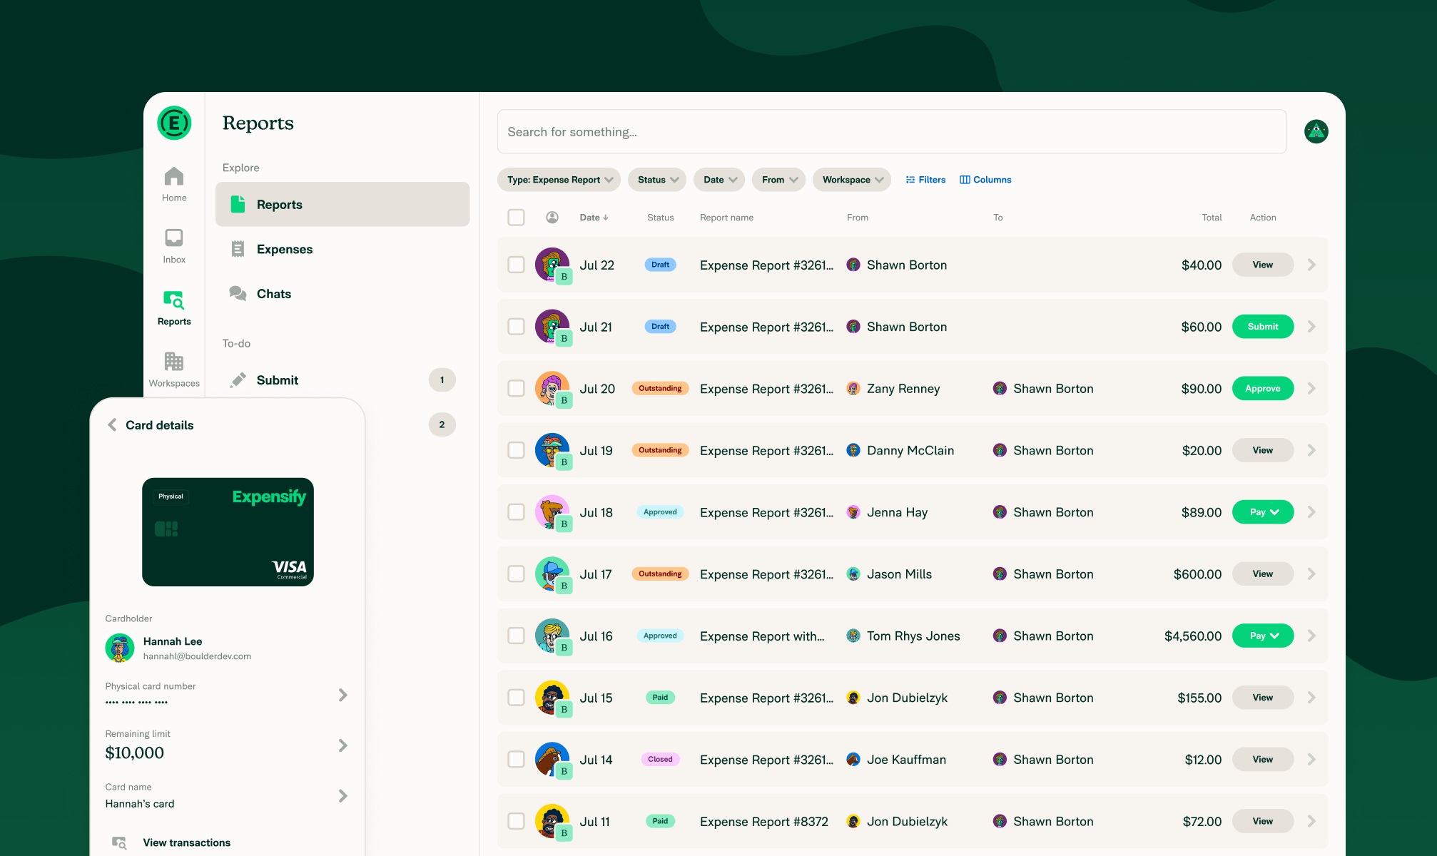Open the account avatar at top right
The width and height of the screenshot is (1437, 856).
[1316, 131]
